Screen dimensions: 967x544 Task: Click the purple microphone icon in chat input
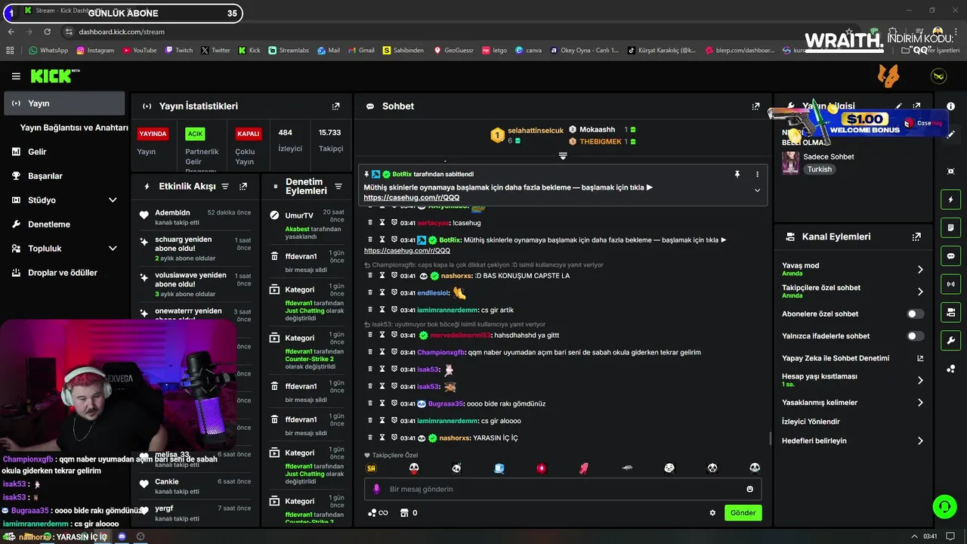point(377,489)
